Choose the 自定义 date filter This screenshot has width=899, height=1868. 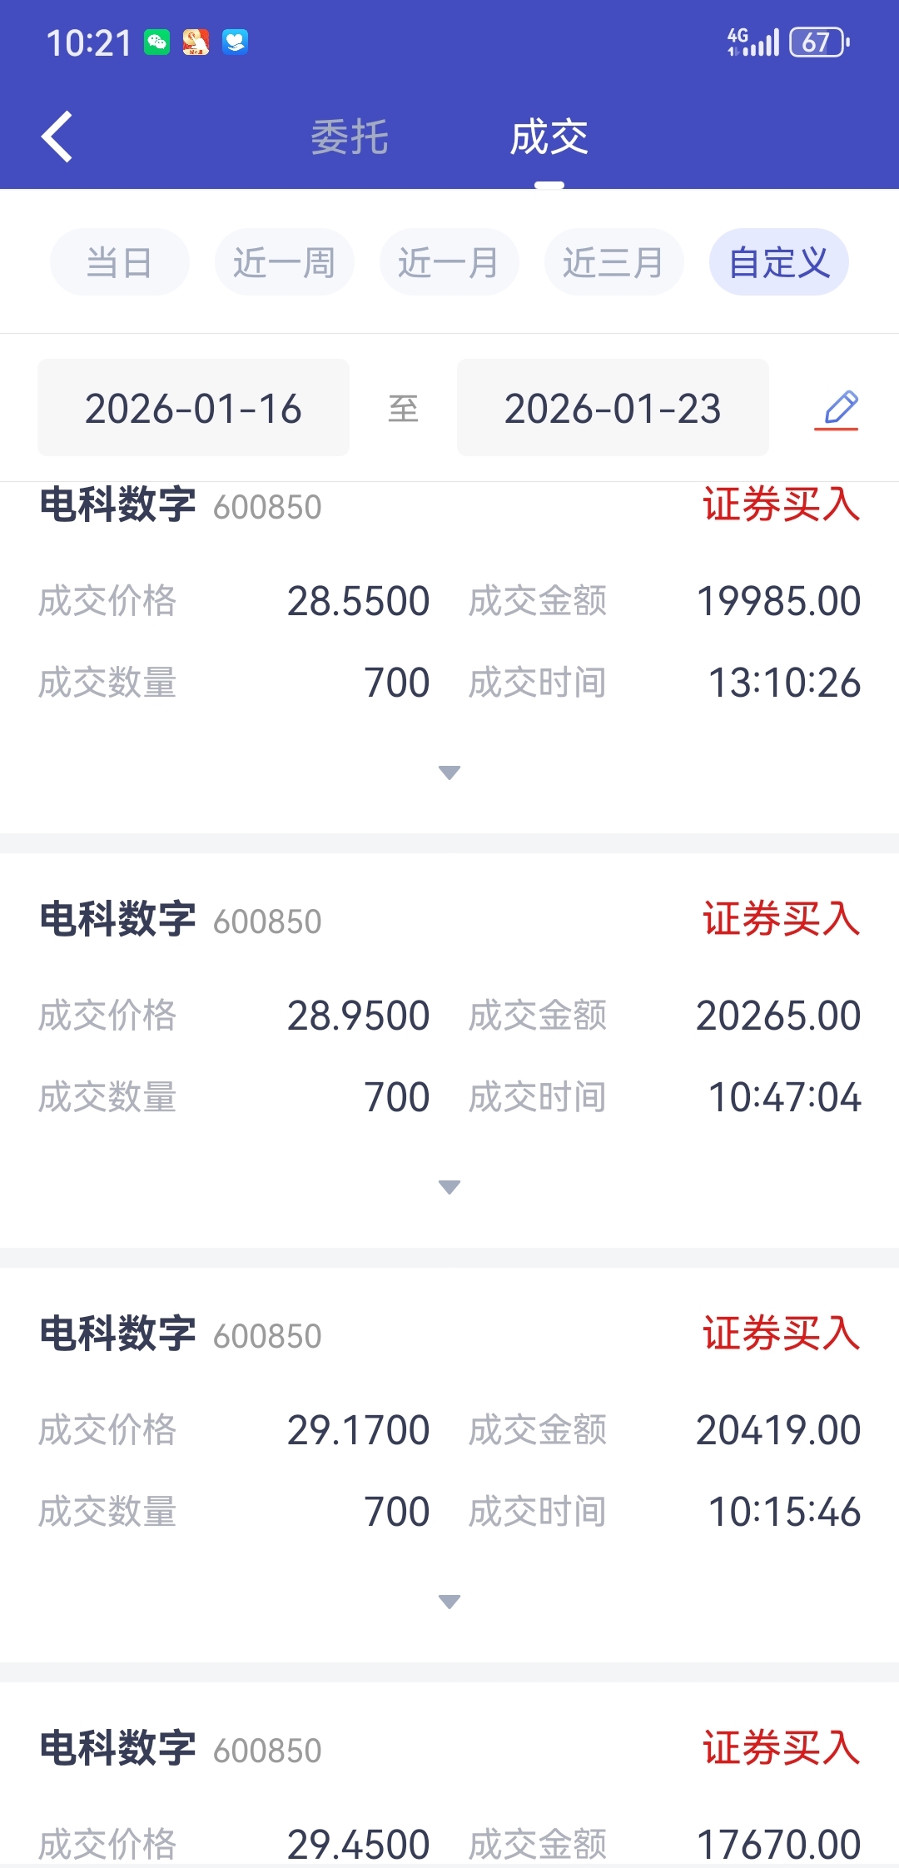click(x=779, y=262)
